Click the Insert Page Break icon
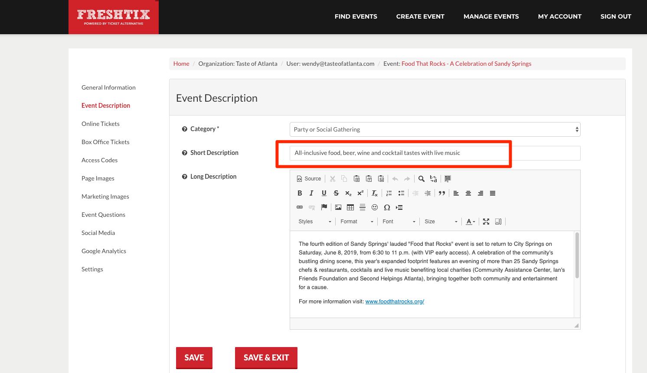This screenshot has width=647, height=373. pos(399,207)
